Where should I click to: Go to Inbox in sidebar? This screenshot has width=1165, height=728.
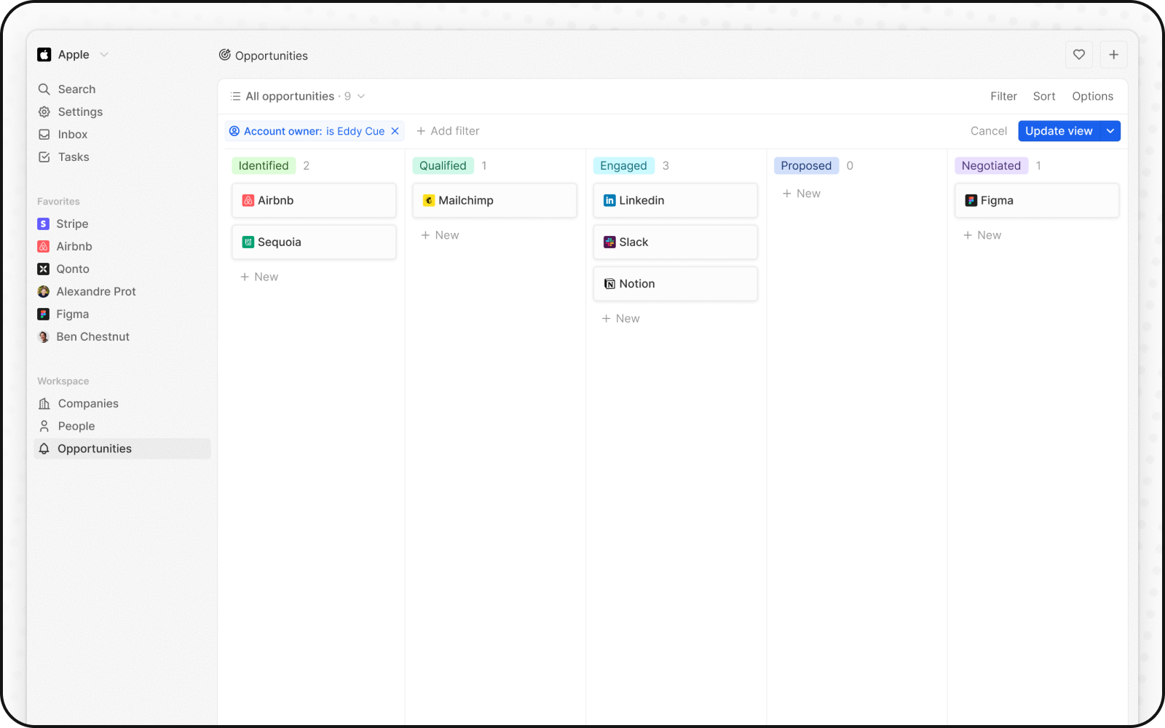click(x=72, y=135)
